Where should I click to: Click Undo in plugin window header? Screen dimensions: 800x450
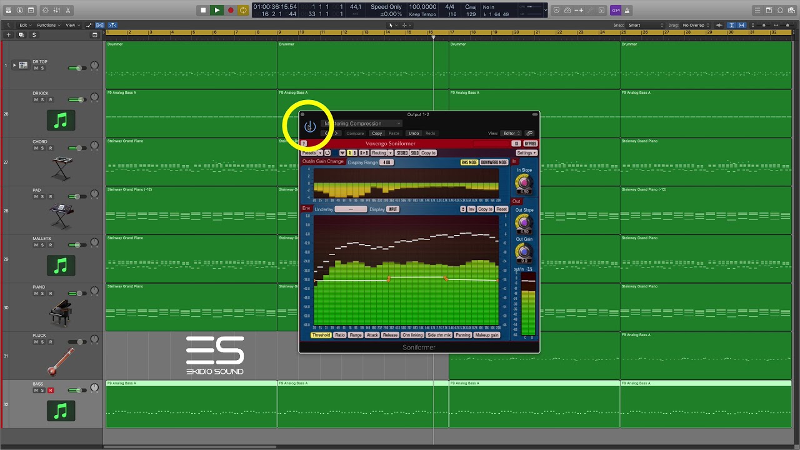(414, 133)
